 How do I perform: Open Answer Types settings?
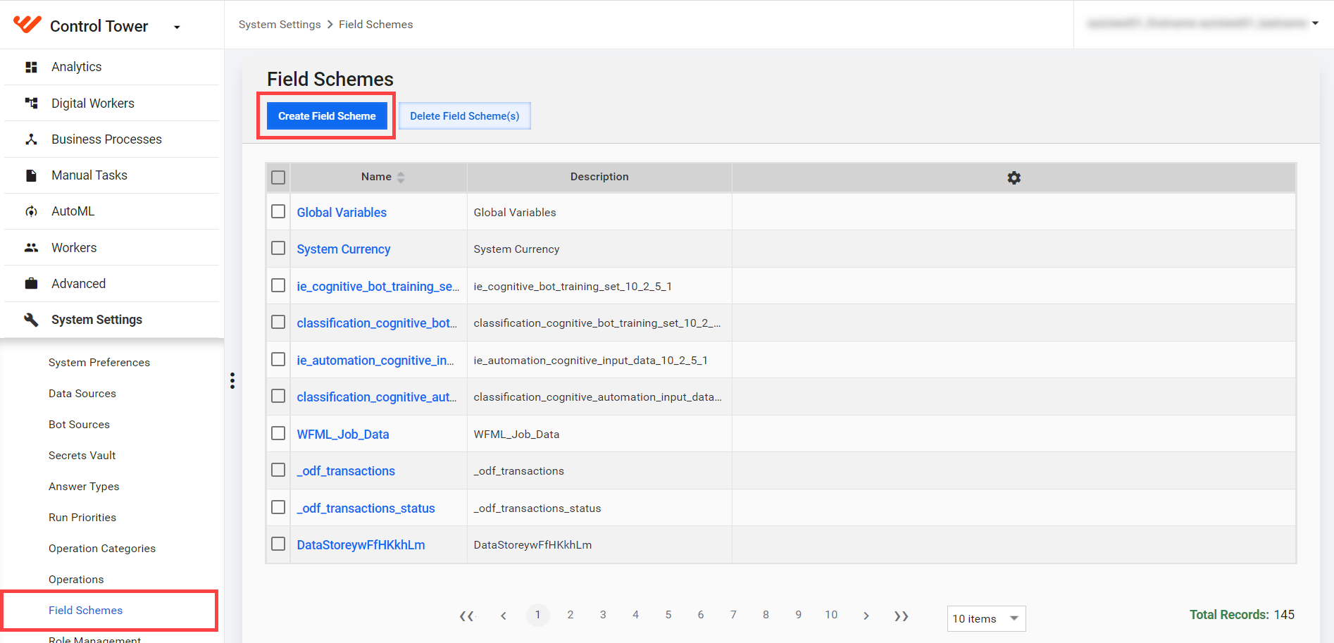(84, 487)
